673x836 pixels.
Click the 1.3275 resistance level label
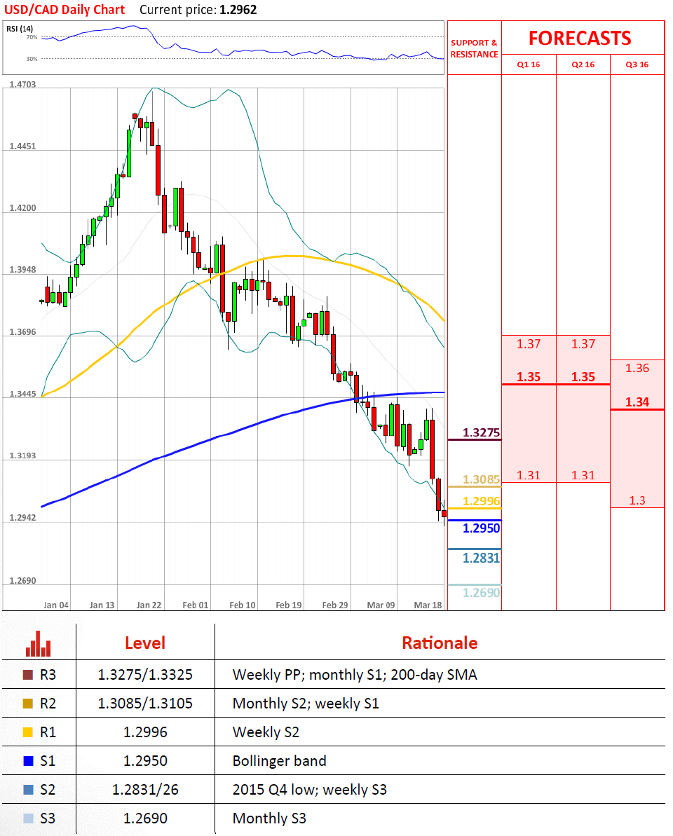481,432
